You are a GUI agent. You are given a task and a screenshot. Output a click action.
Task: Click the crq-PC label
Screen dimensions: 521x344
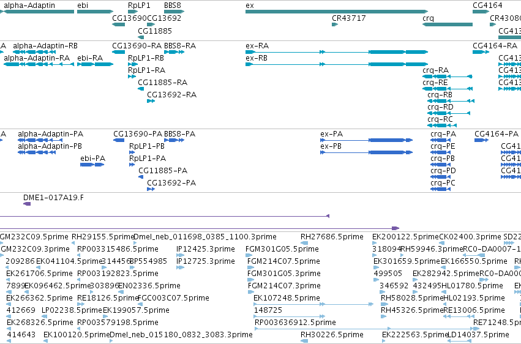[x=443, y=183]
